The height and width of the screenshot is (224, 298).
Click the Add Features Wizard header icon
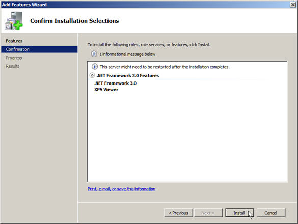click(x=14, y=21)
